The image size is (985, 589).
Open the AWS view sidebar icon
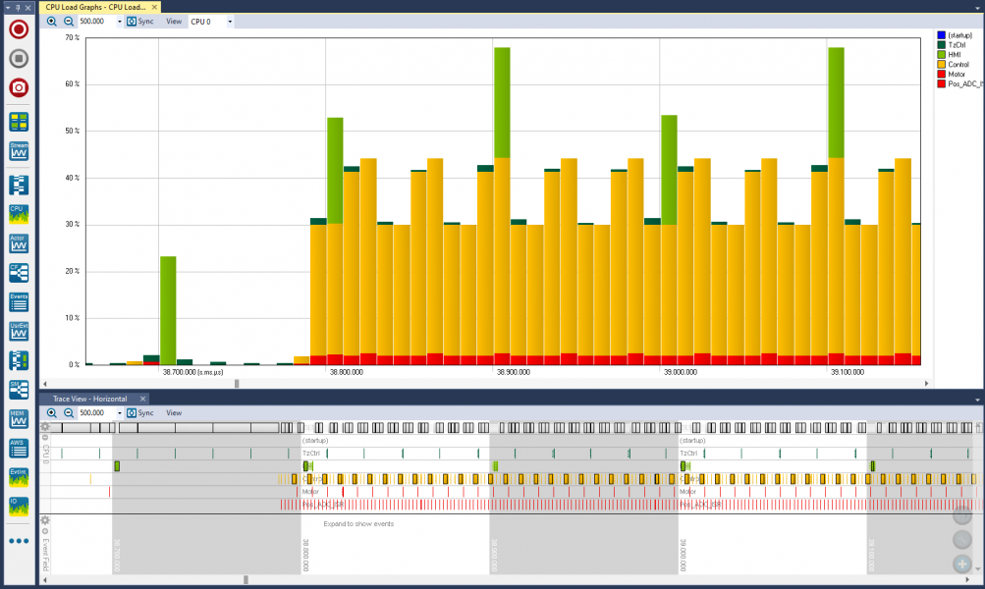[19, 448]
